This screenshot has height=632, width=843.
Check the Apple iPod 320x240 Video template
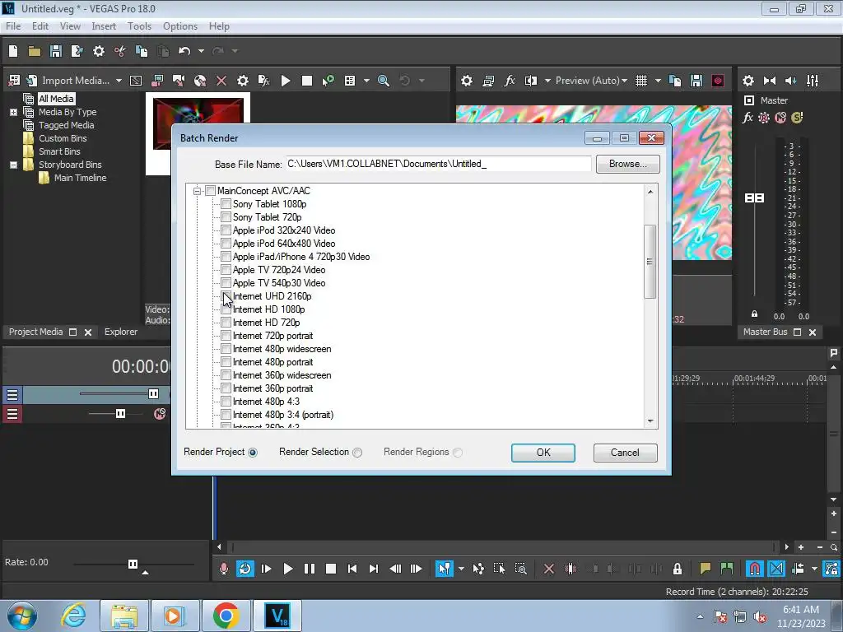coord(226,230)
